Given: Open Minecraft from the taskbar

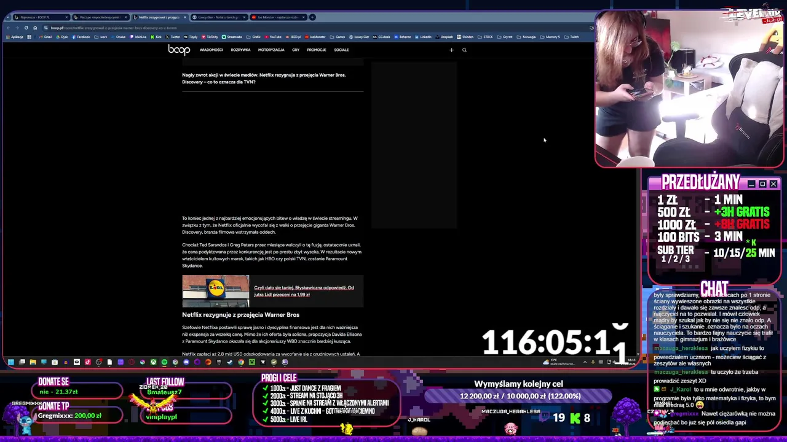Looking at the screenshot, I should tap(252, 362).
